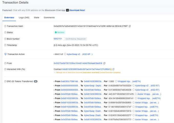This screenshot has width=174, height=123.
Task: Copy the Interacted With contract address icon
Action: click(113, 69)
